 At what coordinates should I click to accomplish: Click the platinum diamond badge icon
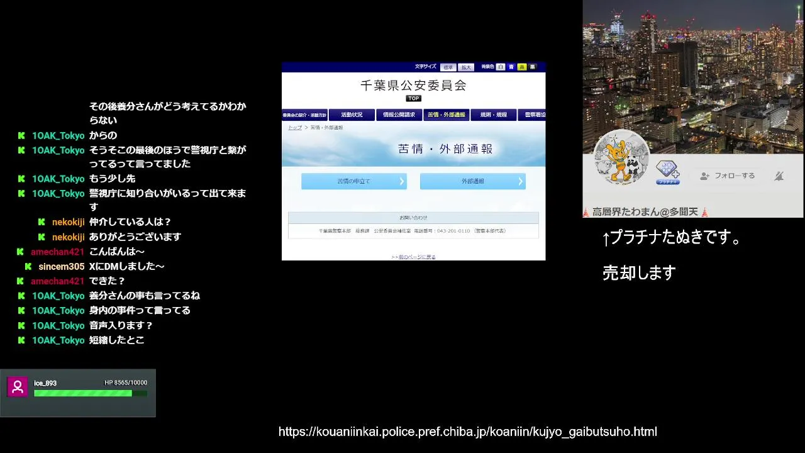click(667, 171)
